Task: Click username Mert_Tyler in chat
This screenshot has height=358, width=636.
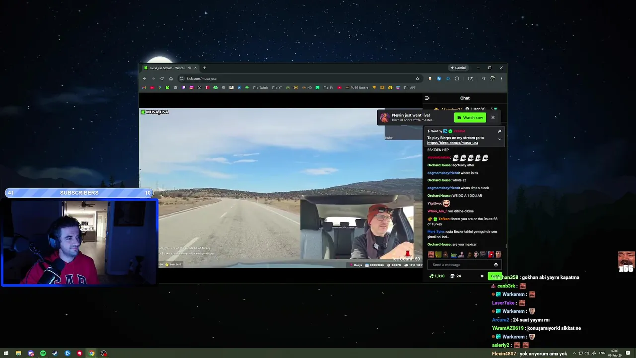Action: click(436, 232)
